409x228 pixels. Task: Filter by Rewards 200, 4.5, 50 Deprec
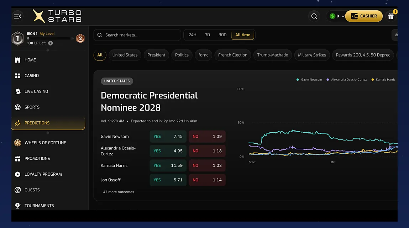tap(363, 55)
